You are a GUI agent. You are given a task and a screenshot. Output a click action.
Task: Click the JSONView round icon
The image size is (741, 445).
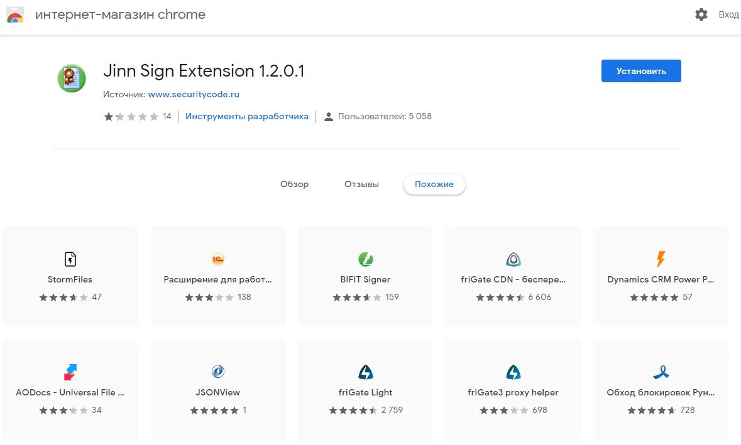pyautogui.click(x=218, y=372)
